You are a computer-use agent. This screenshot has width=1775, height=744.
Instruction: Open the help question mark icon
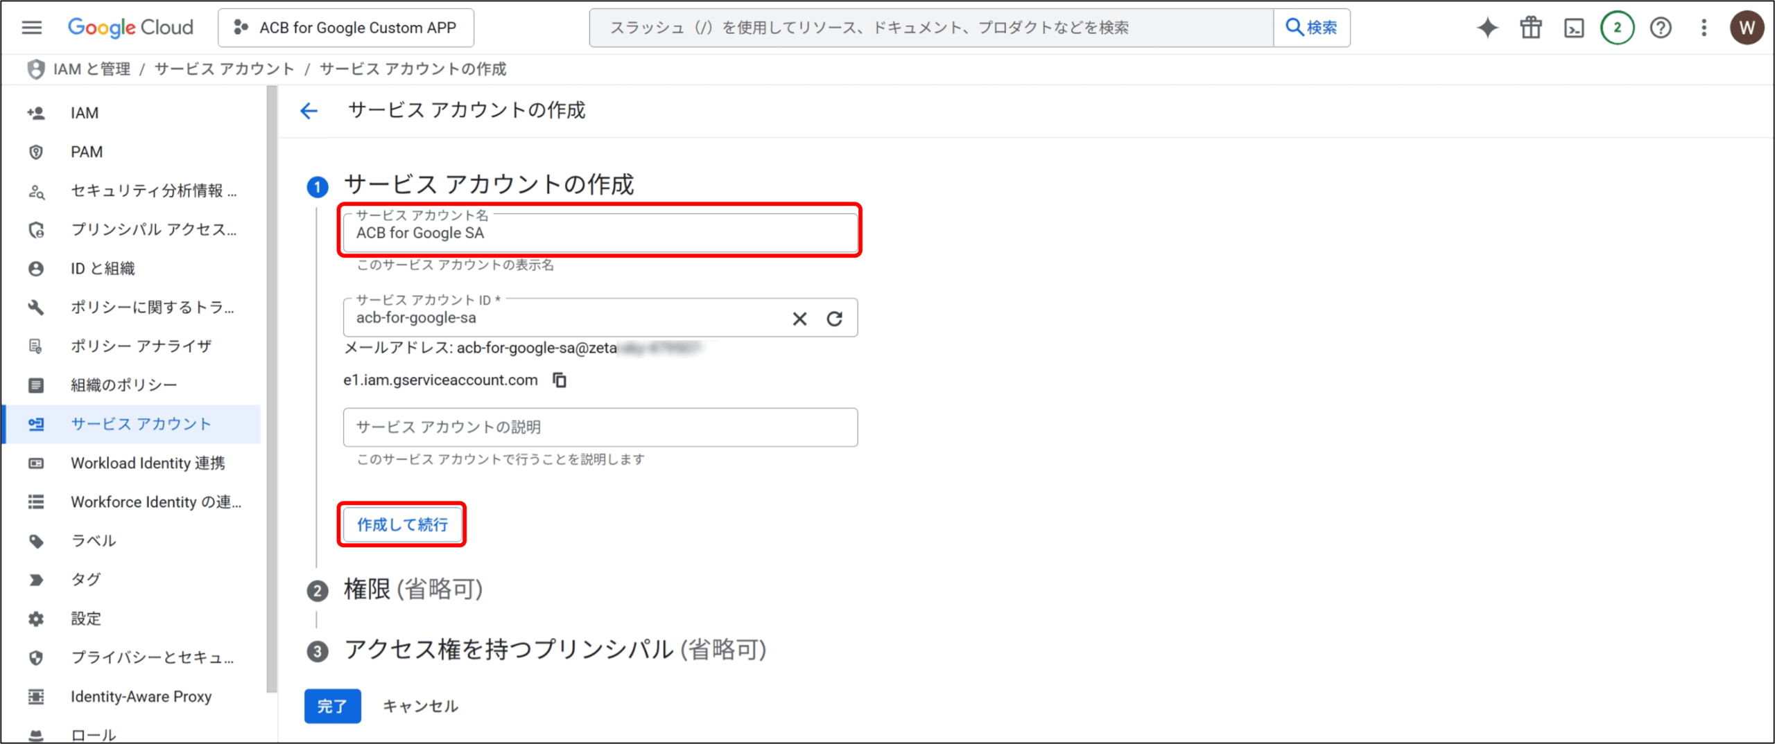pyautogui.click(x=1661, y=28)
